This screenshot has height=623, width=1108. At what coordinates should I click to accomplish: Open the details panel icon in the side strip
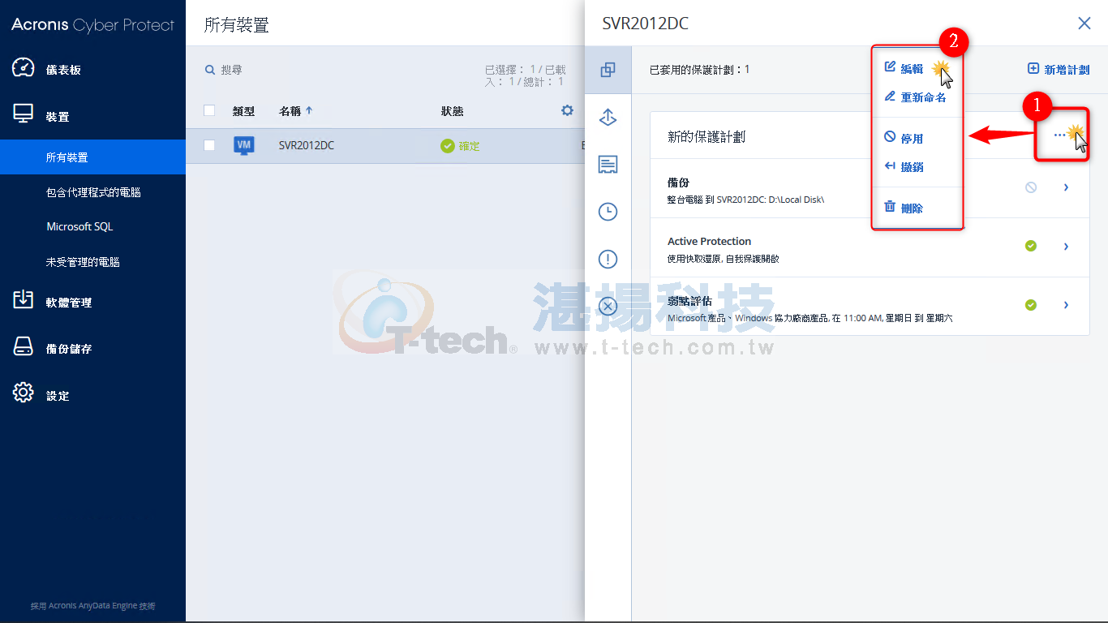tap(608, 165)
